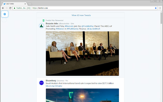Click View 63 new Tweets
The height and width of the screenshot is (102, 163).
click(x=81, y=15)
